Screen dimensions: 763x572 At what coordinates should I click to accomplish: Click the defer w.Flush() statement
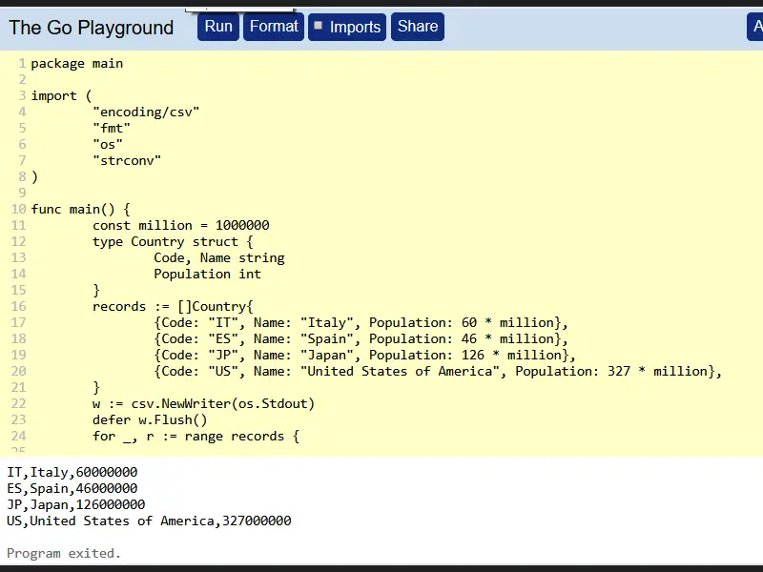coord(155,419)
